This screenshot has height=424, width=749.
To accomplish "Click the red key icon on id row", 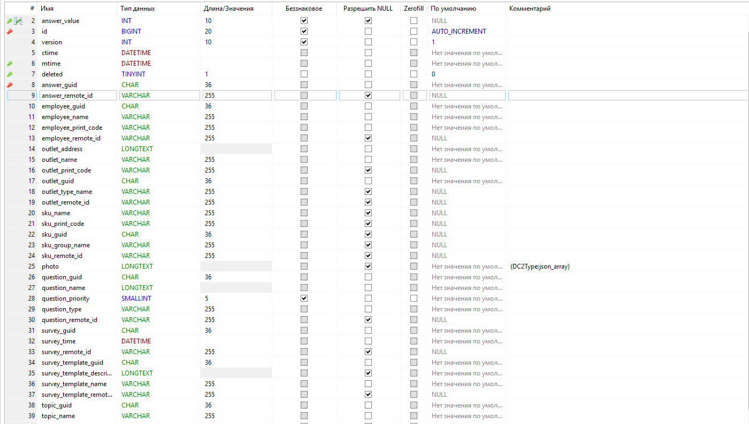I will 9,32.
